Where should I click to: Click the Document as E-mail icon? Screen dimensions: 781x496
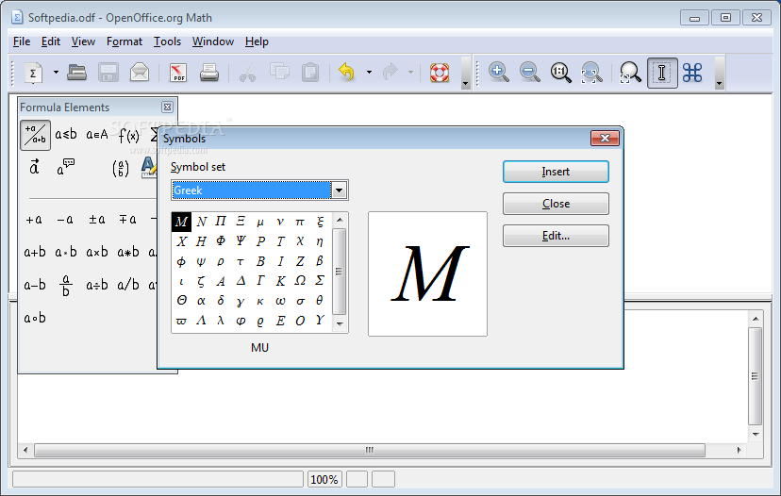point(140,73)
